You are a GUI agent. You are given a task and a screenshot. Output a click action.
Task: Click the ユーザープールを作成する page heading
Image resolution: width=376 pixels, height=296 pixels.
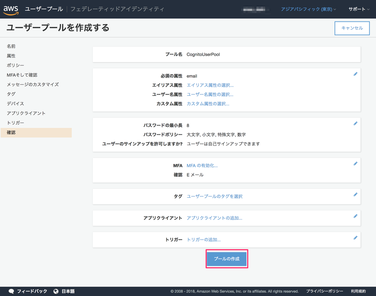[x=58, y=28]
